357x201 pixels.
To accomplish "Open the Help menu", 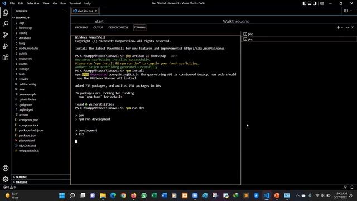I will [88, 3].
